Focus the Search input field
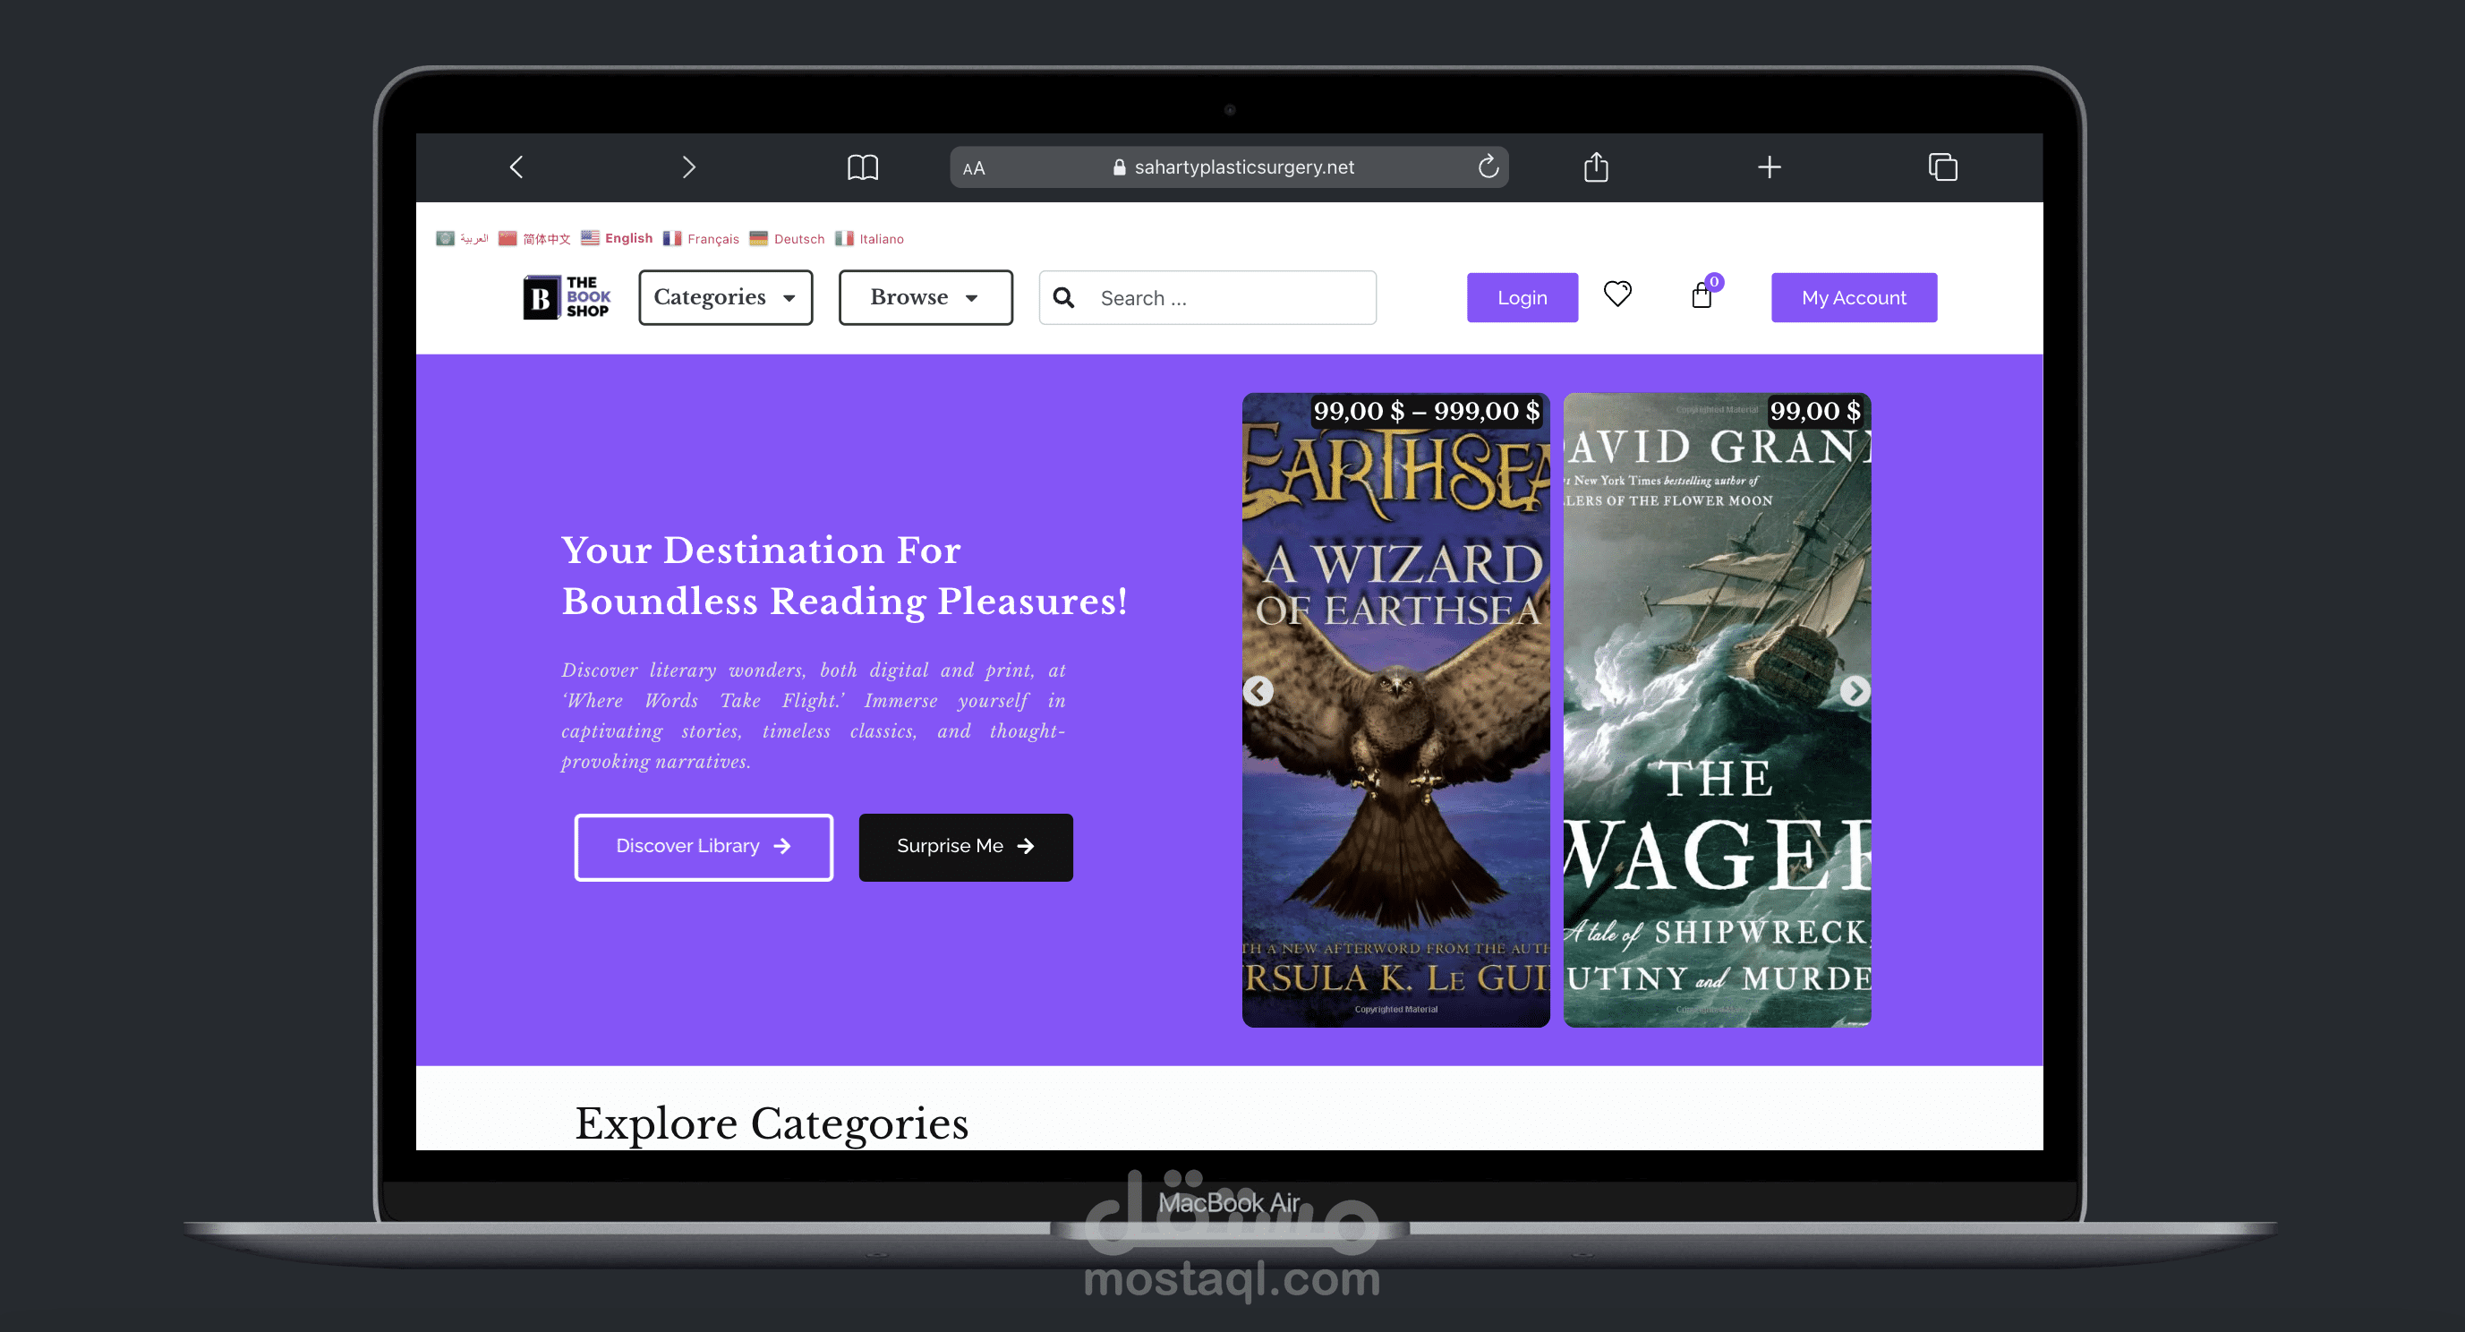 point(1207,297)
